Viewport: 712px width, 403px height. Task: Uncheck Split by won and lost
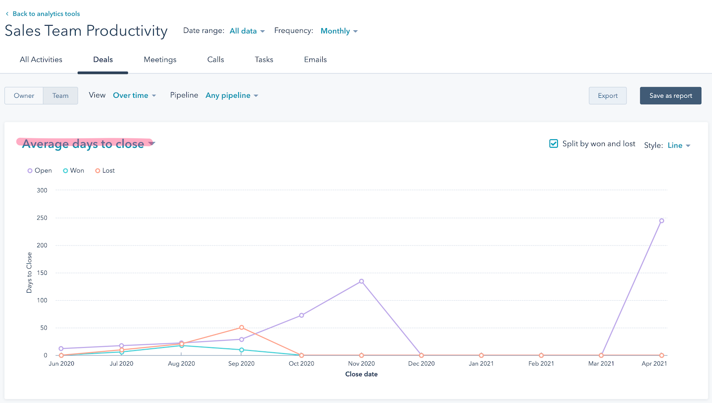[554, 144]
